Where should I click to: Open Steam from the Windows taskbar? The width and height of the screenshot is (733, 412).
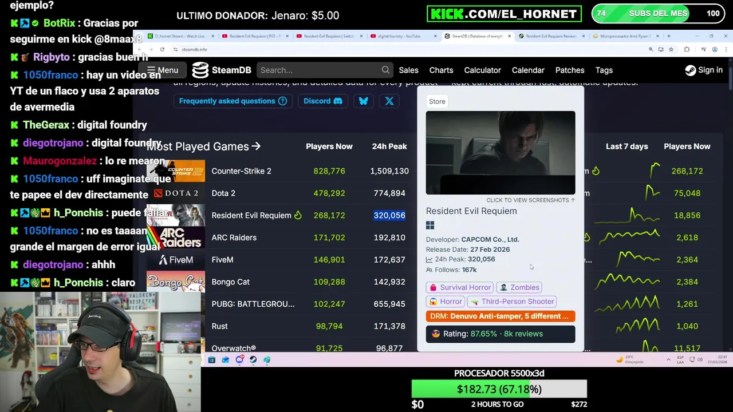(253, 359)
